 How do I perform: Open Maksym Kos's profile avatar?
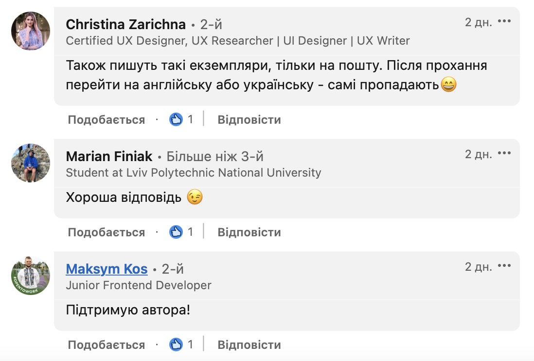pyautogui.click(x=31, y=275)
